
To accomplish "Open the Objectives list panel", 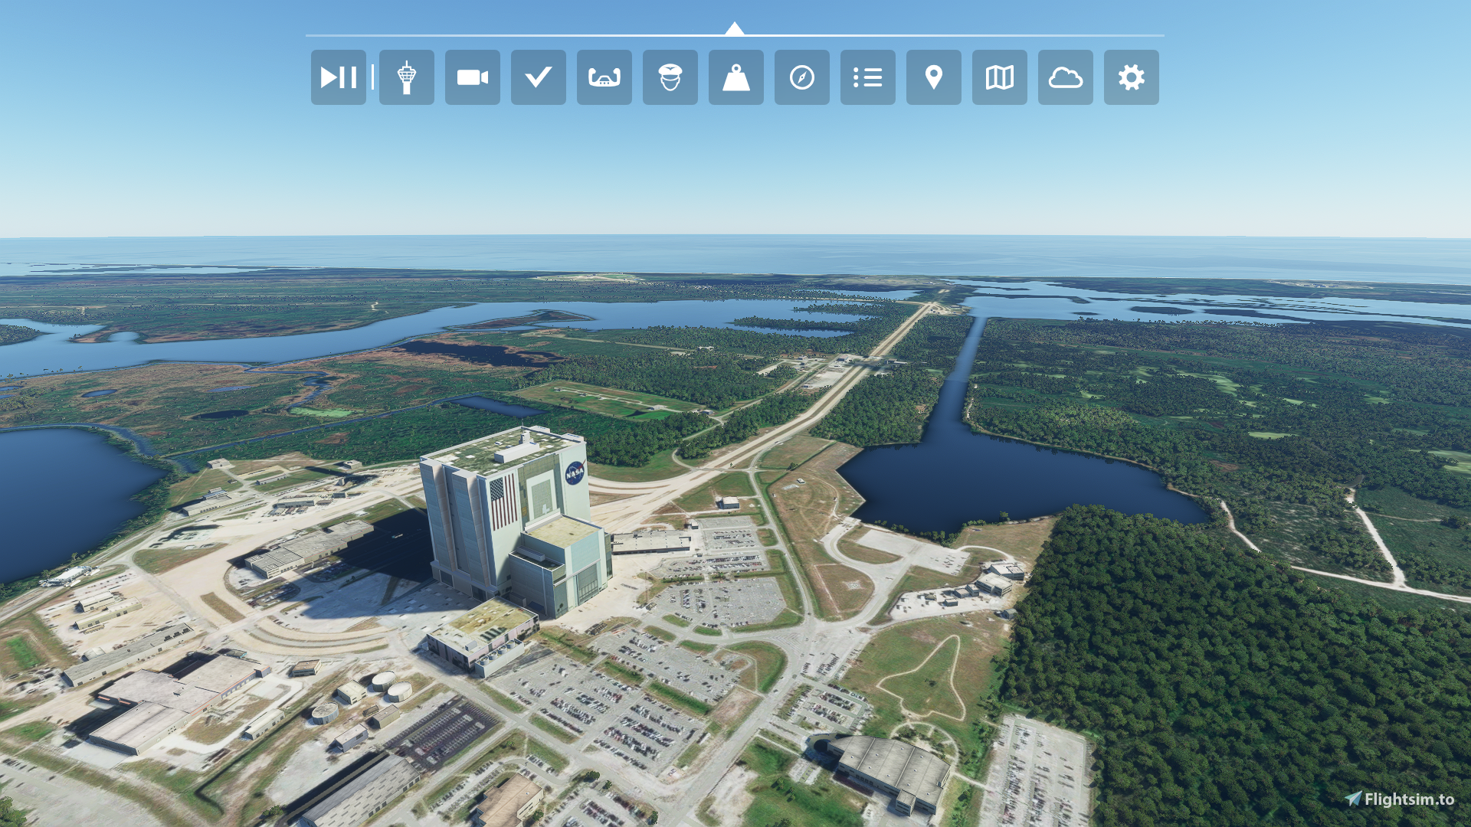I will click(868, 77).
